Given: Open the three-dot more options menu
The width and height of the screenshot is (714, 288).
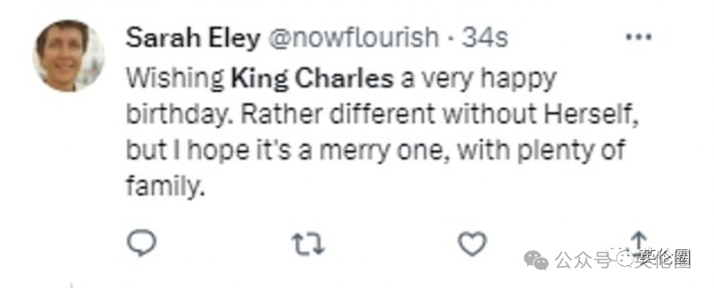Looking at the screenshot, I should [639, 37].
